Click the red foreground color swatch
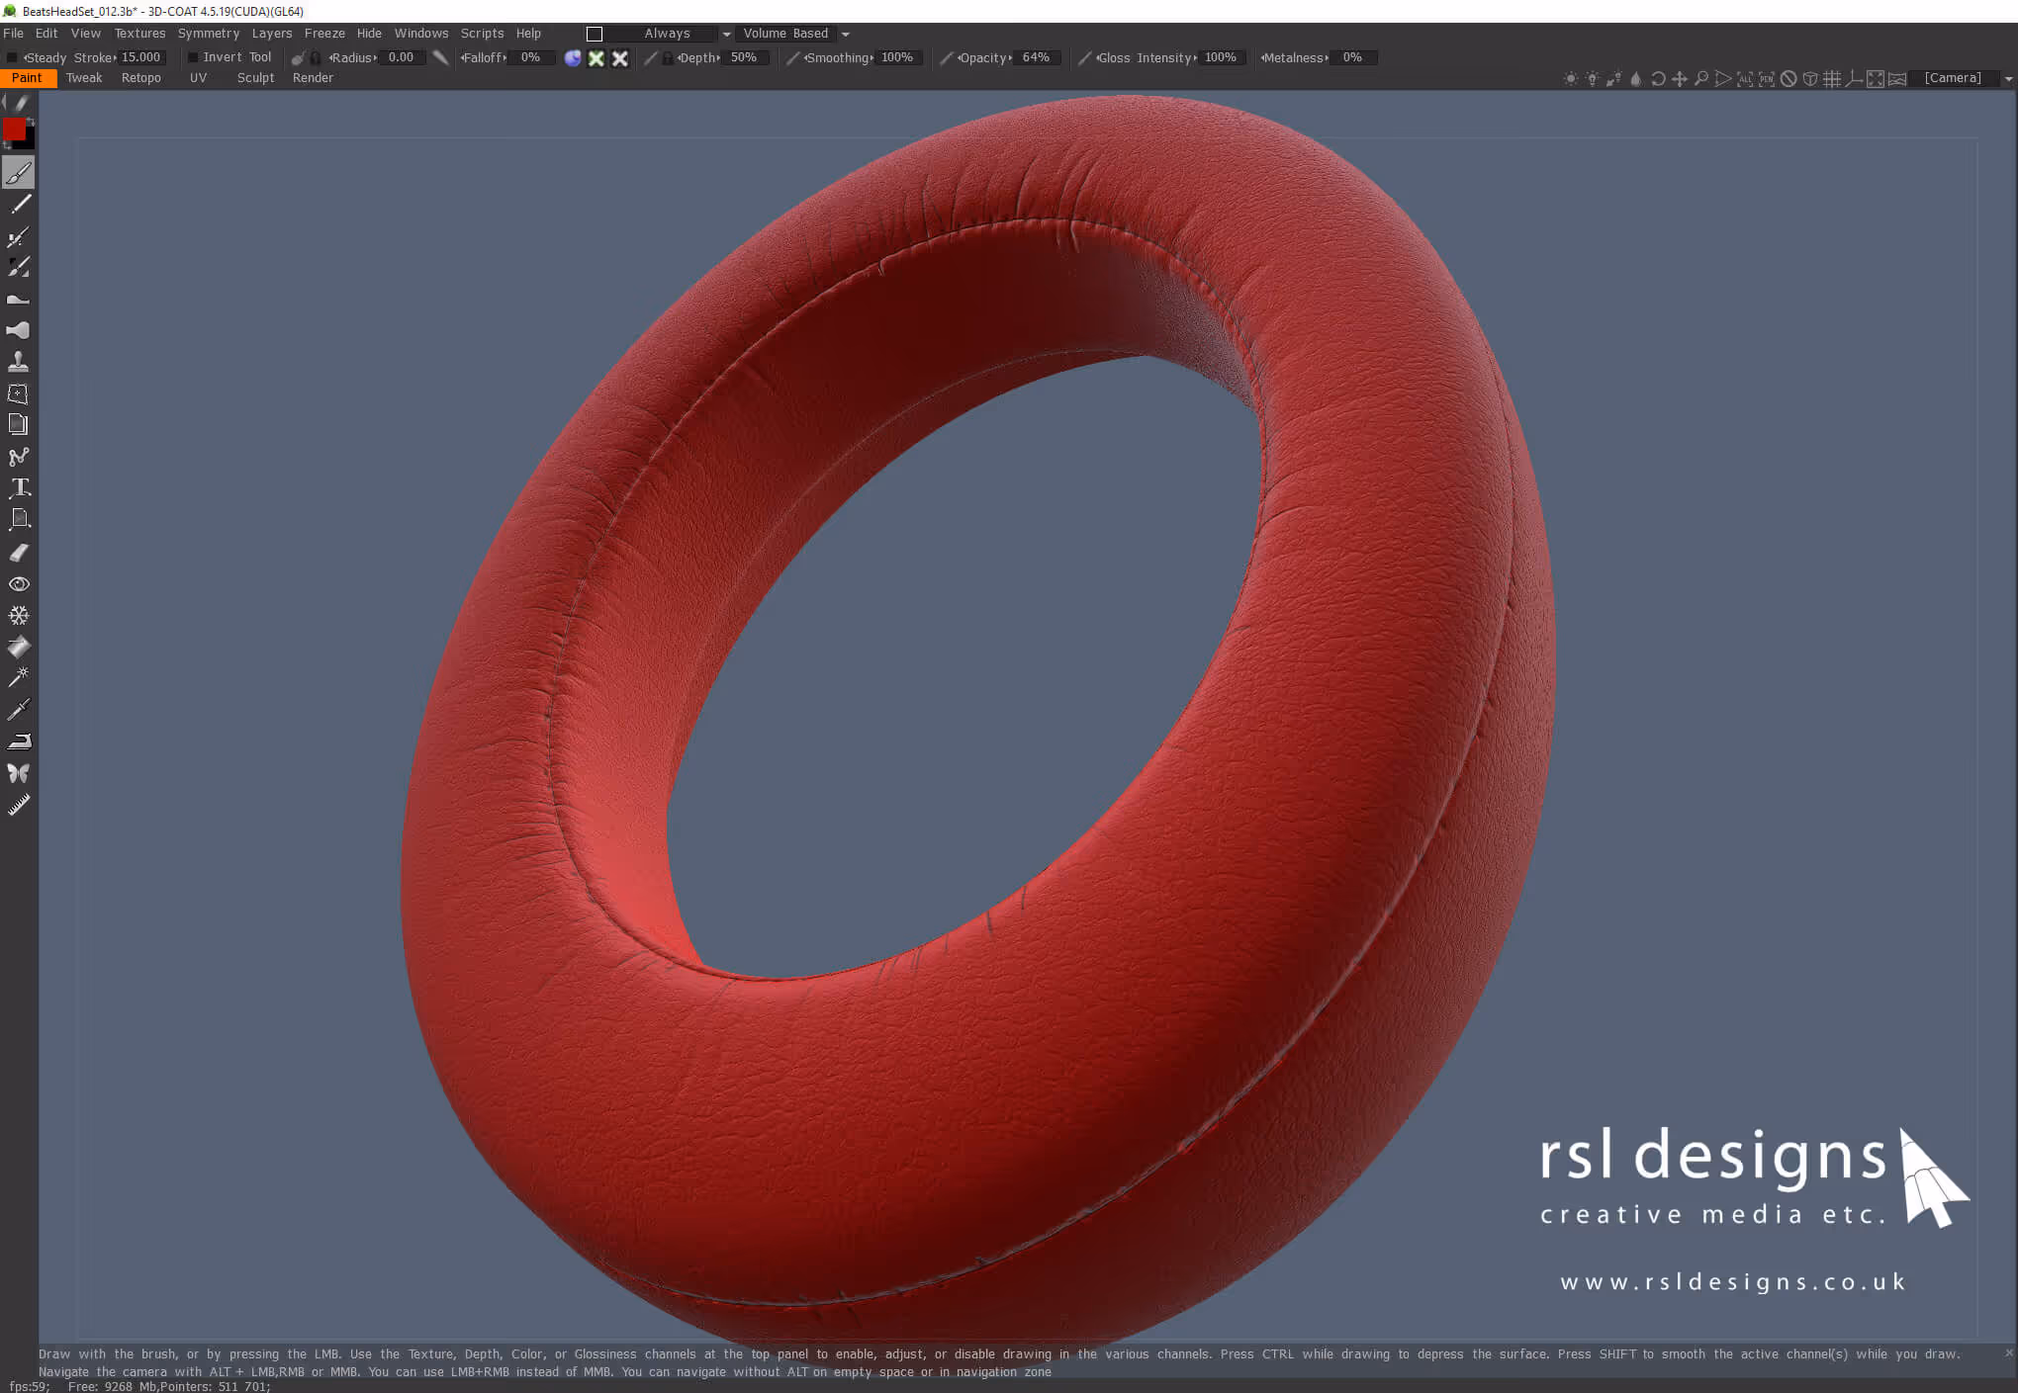The height and width of the screenshot is (1393, 2018). 14,130
